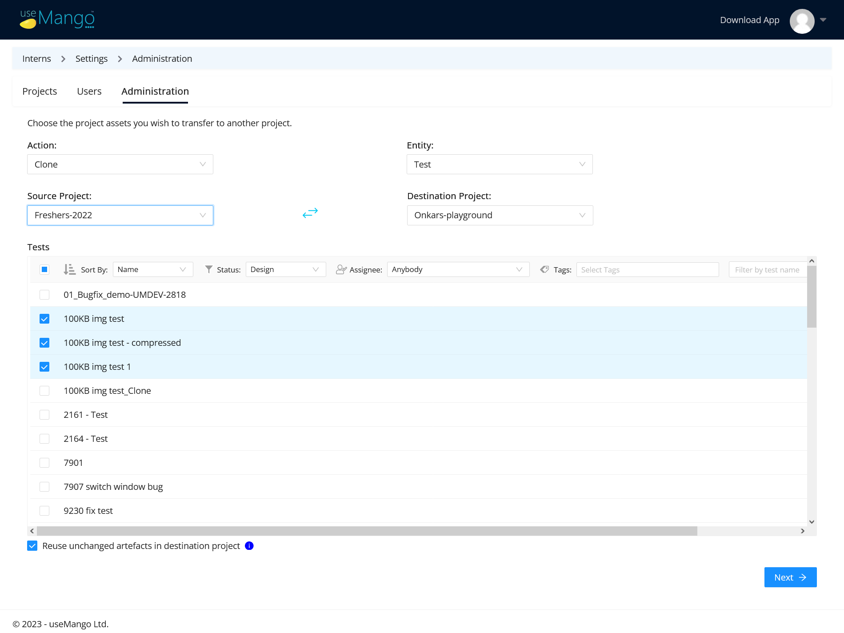The image size is (844, 633).
Task: Open the Status Design dropdown
Action: pyautogui.click(x=286, y=269)
